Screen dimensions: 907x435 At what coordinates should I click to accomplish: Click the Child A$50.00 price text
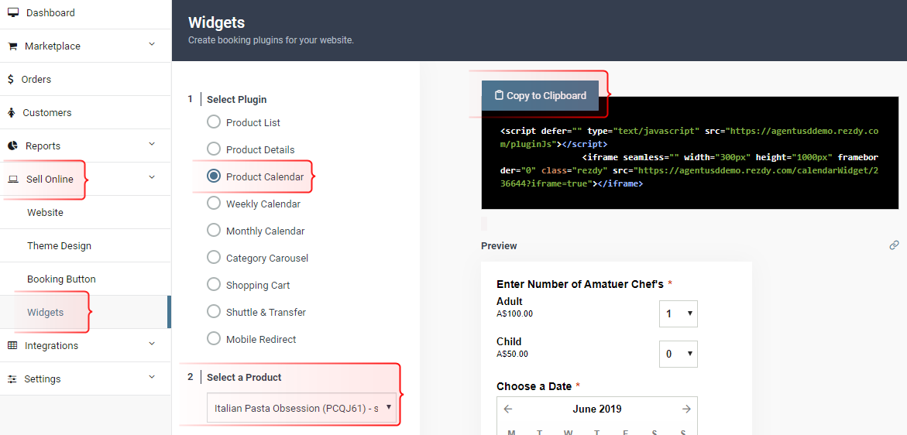pyautogui.click(x=512, y=355)
